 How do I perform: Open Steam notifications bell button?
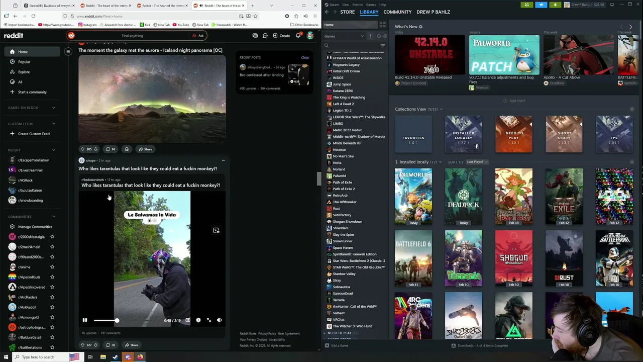point(555,5)
